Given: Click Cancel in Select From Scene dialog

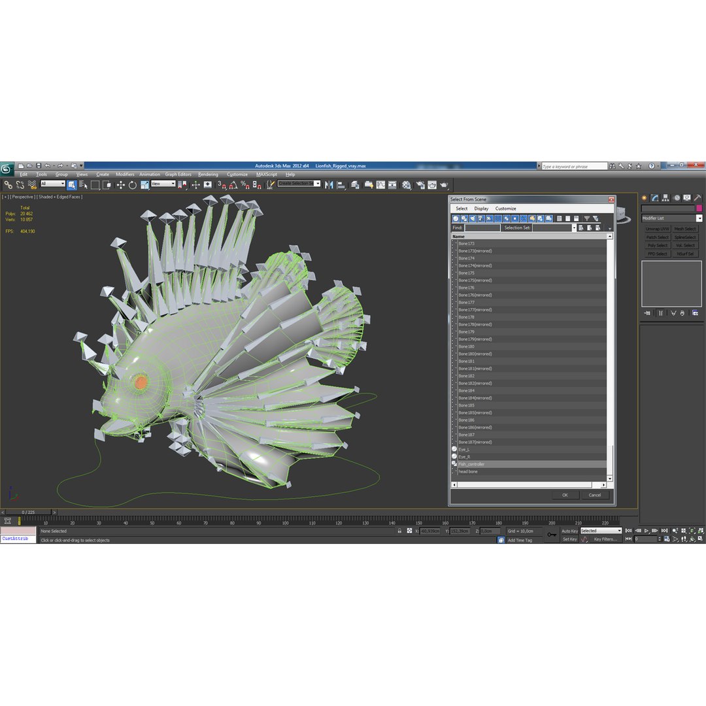Looking at the screenshot, I should [594, 495].
